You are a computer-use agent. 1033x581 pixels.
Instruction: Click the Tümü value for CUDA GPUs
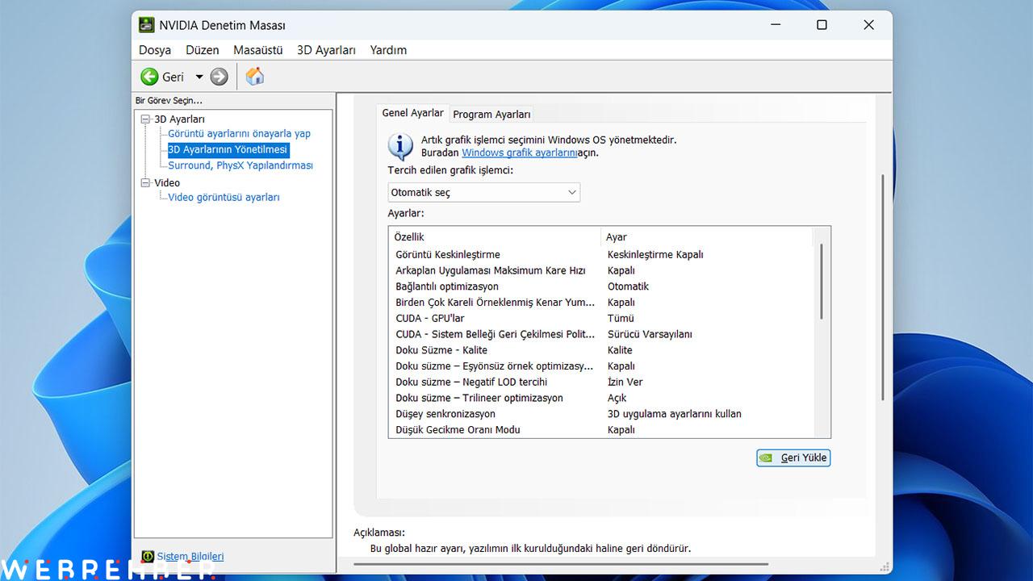tap(621, 319)
